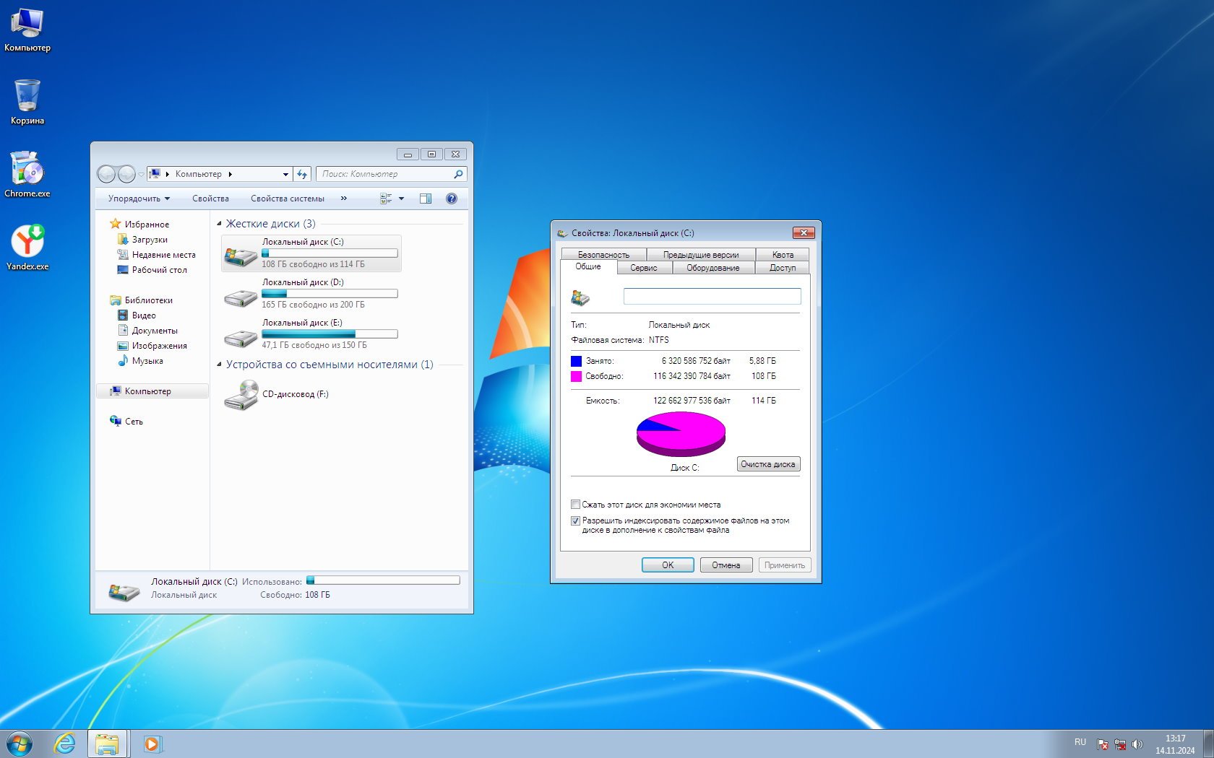1214x758 pixels.
Task: Open Internet Explorer from taskbar
Action: coord(65,743)
